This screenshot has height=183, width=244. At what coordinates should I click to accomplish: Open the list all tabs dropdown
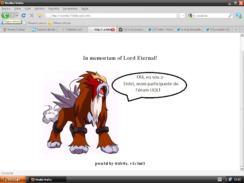coord(242,29)
